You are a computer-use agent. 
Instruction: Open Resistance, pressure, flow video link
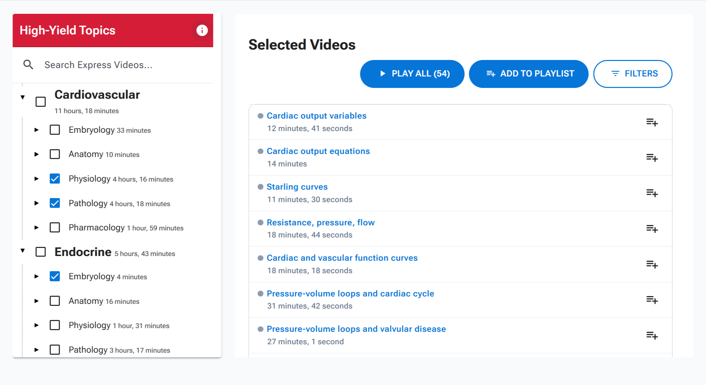[x=320, y=223]
